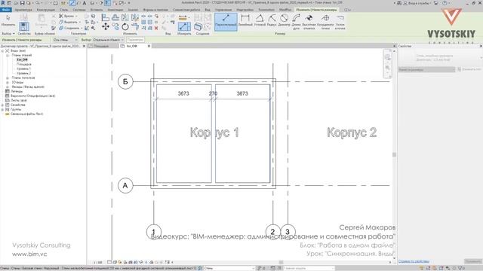Select the Линейный dimension tool
Image resolution: width=483 pixels, height=271 pixels.
tap(245, 20)
